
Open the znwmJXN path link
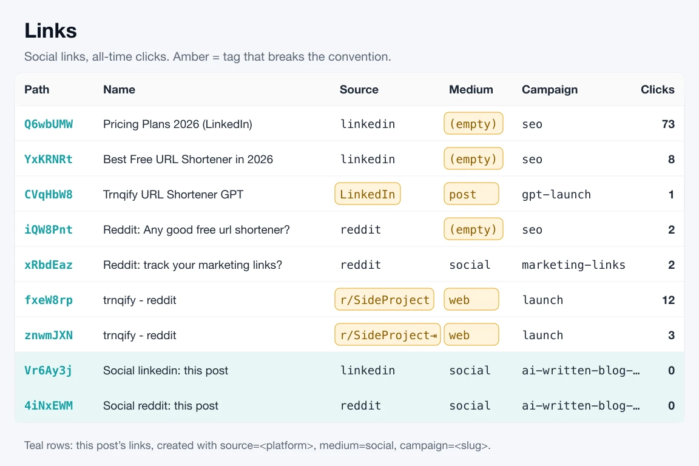[x=49, y=336]
